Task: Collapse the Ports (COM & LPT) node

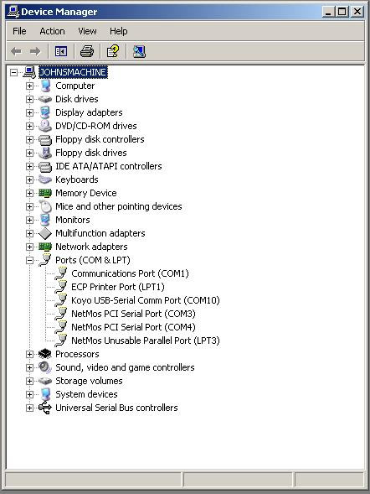Action: 29,260
